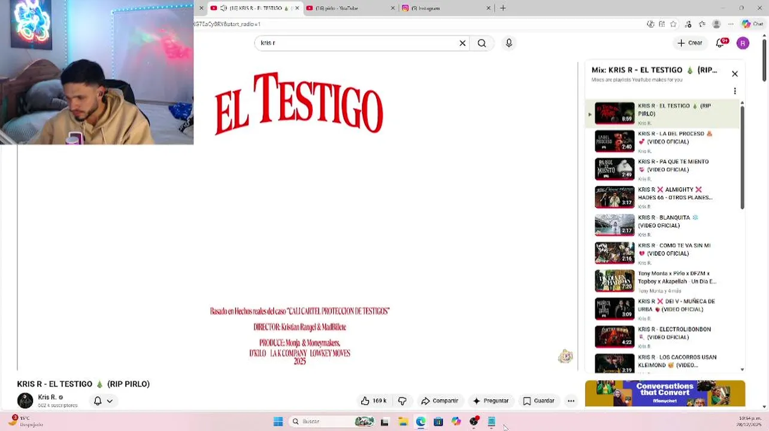769x431 pixels.
Task: Click the taskbar Buscar search box
Action: tap(332, 421)
